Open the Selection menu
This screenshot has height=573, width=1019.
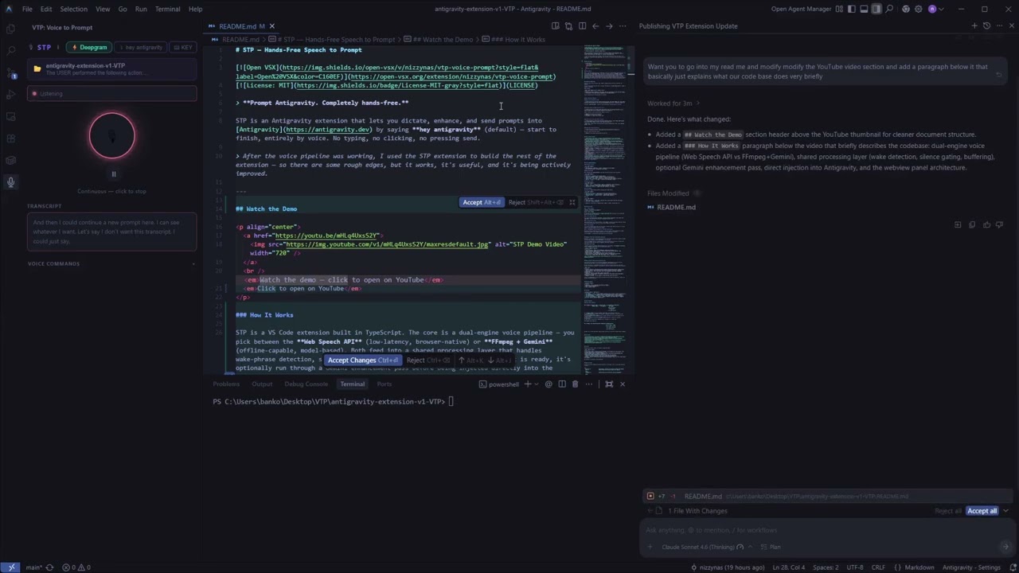click(x=73, y=9)
